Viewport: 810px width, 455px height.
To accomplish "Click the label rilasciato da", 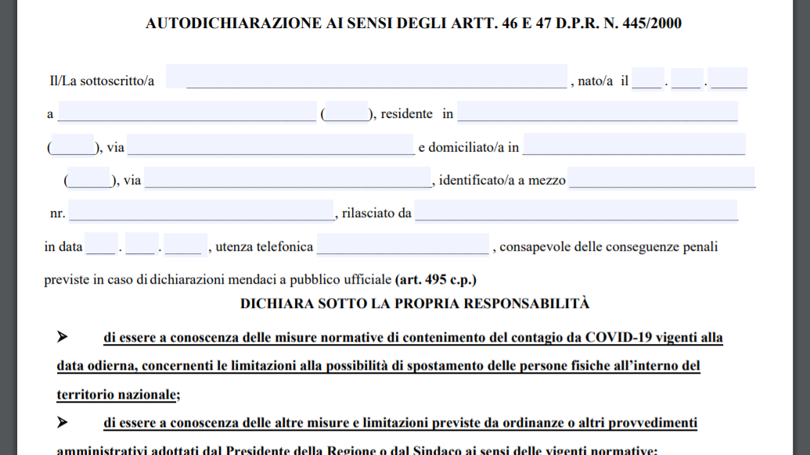I will tap(376, 213).
